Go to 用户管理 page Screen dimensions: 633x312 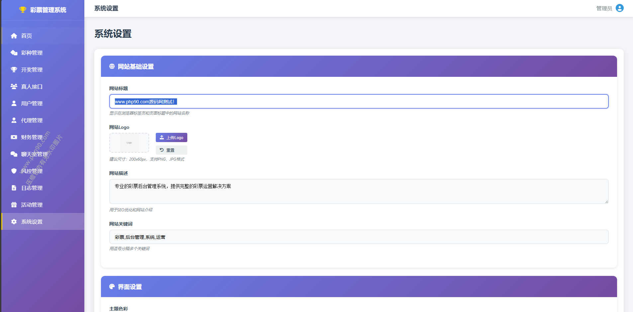pyautogui.click(x=32, y=103)
